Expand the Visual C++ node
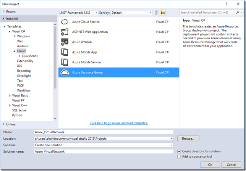Screen dimensions: 246x171 tap(10, 105)
